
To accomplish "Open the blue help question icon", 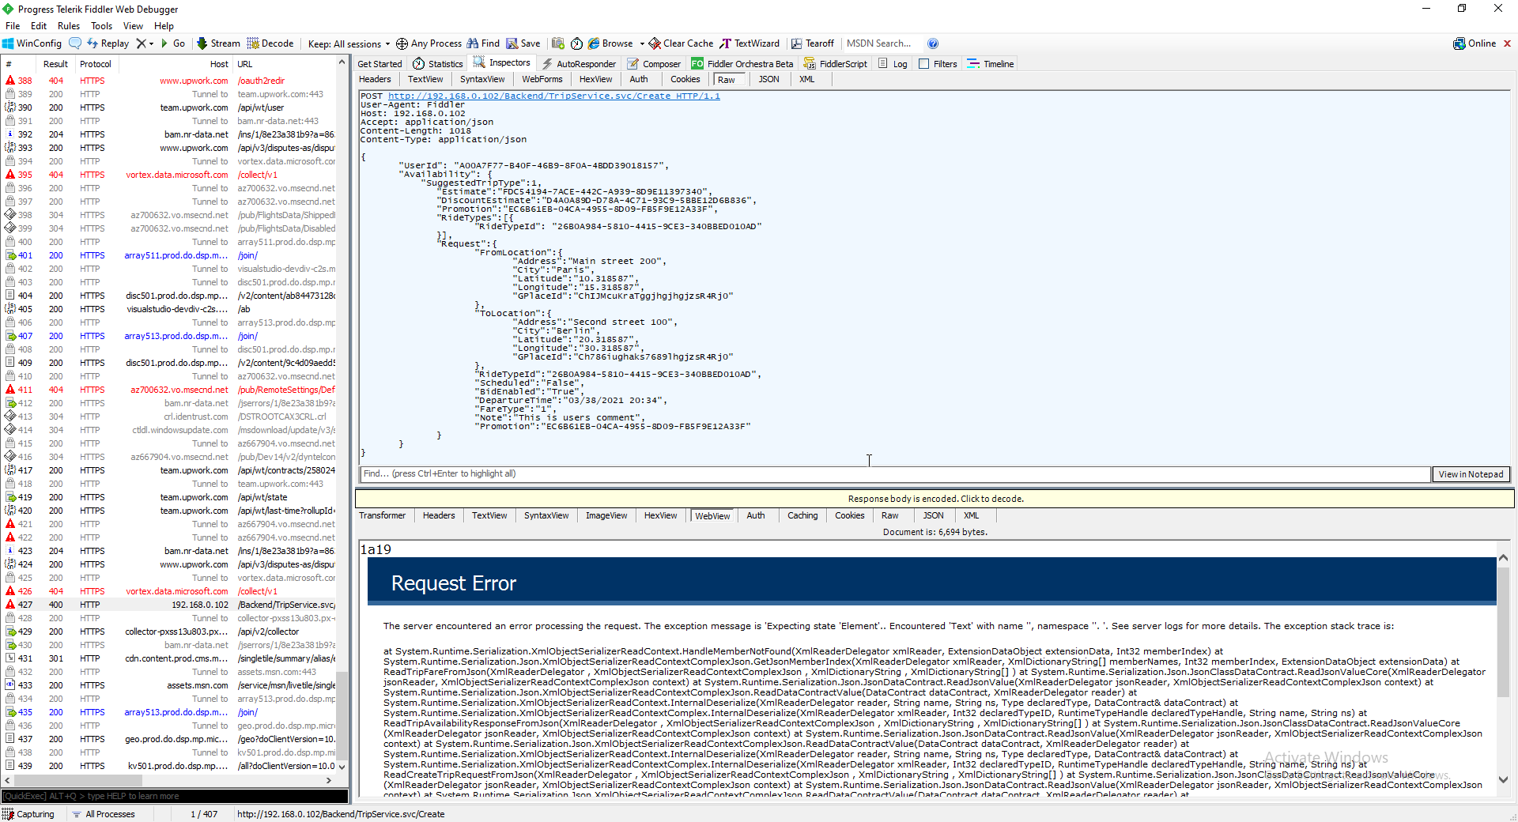I will [933, 43].
